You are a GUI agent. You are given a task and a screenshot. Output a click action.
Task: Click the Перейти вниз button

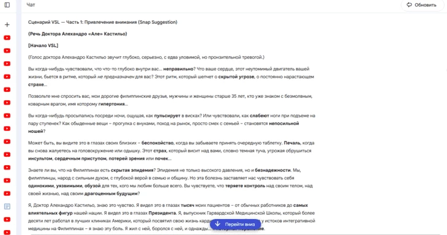click(x=236, y=224)
